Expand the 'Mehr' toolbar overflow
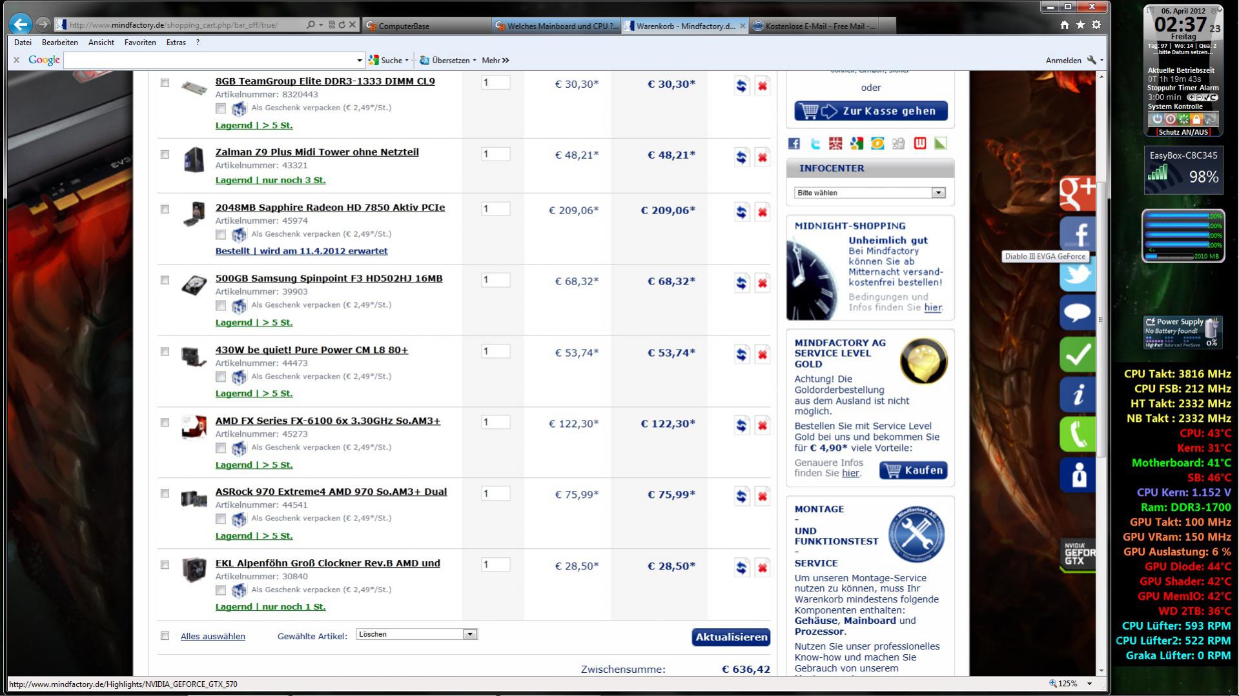The width and height of the screenshot is (1239, 696). click(x=495, y=60)
